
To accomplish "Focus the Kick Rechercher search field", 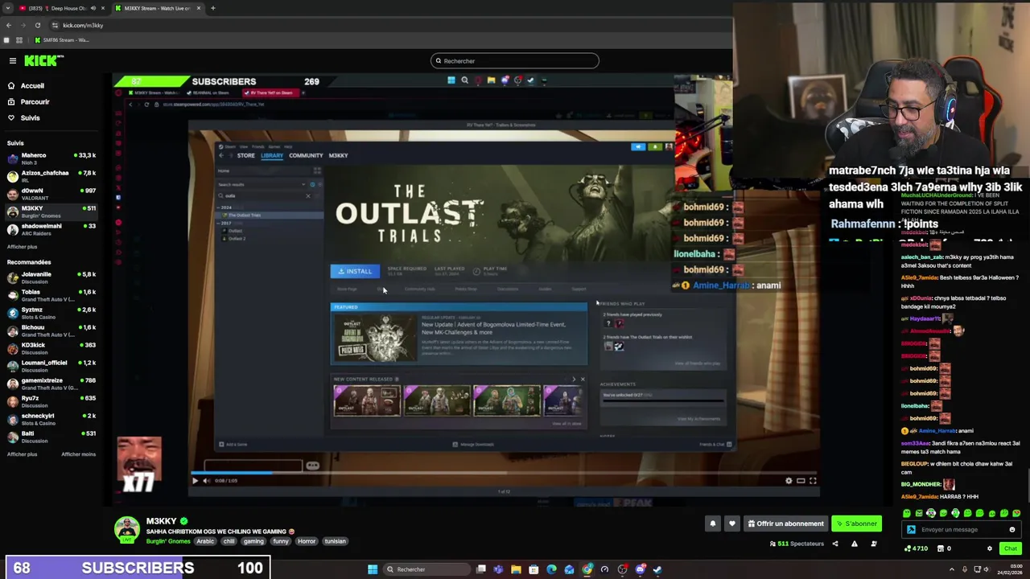I will tap(515, 61).
